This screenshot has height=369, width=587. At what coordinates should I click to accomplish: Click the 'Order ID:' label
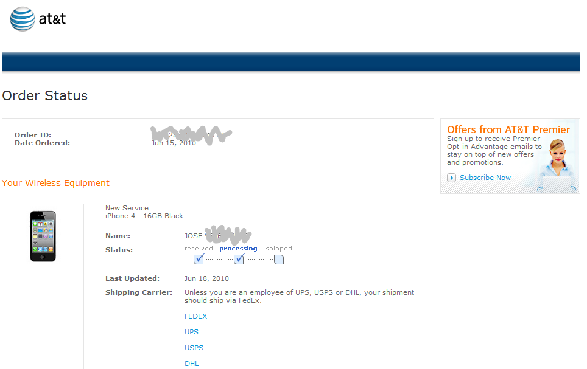pos(33,135)
